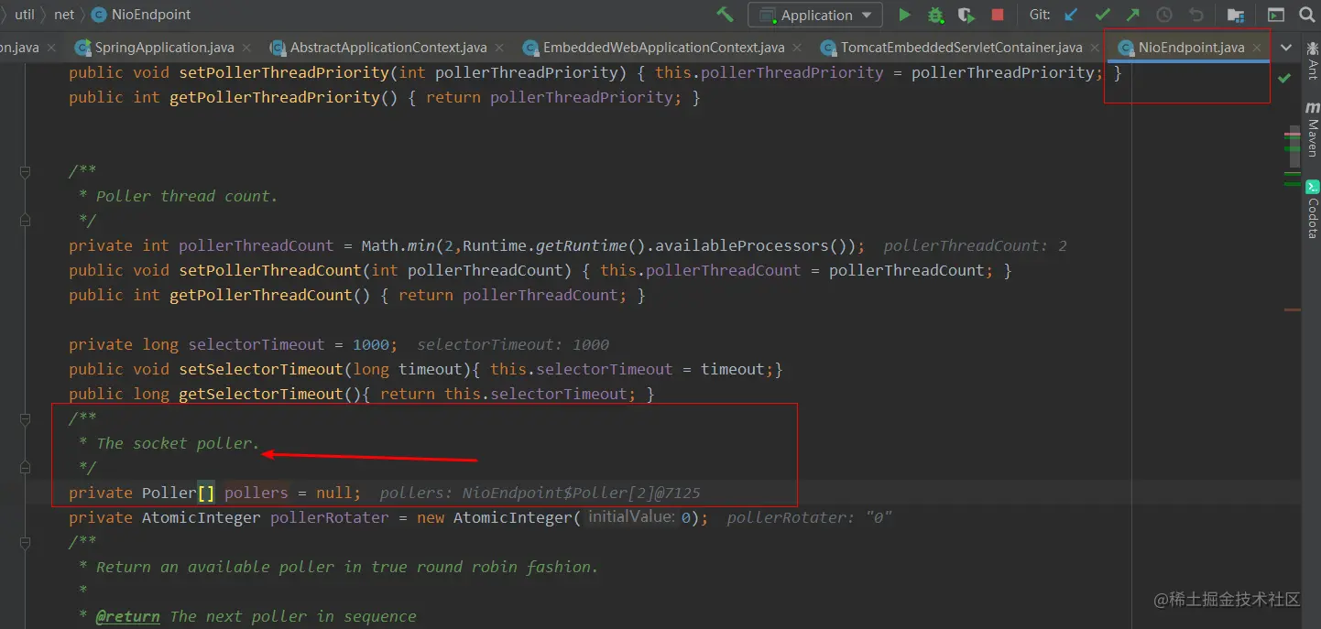Click the 'The socket poller.' comment text
This screenshot has width=1321, height=629.
[x=179, y=443]
